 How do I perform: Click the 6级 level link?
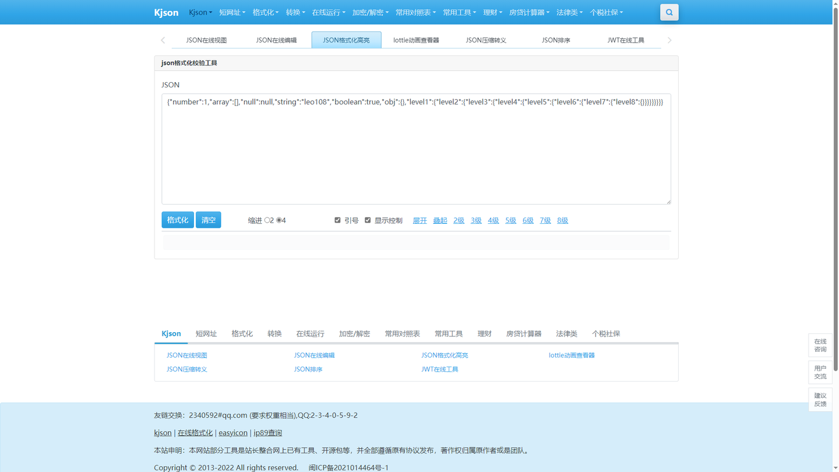pyautogui.click(x=528, y=220)
